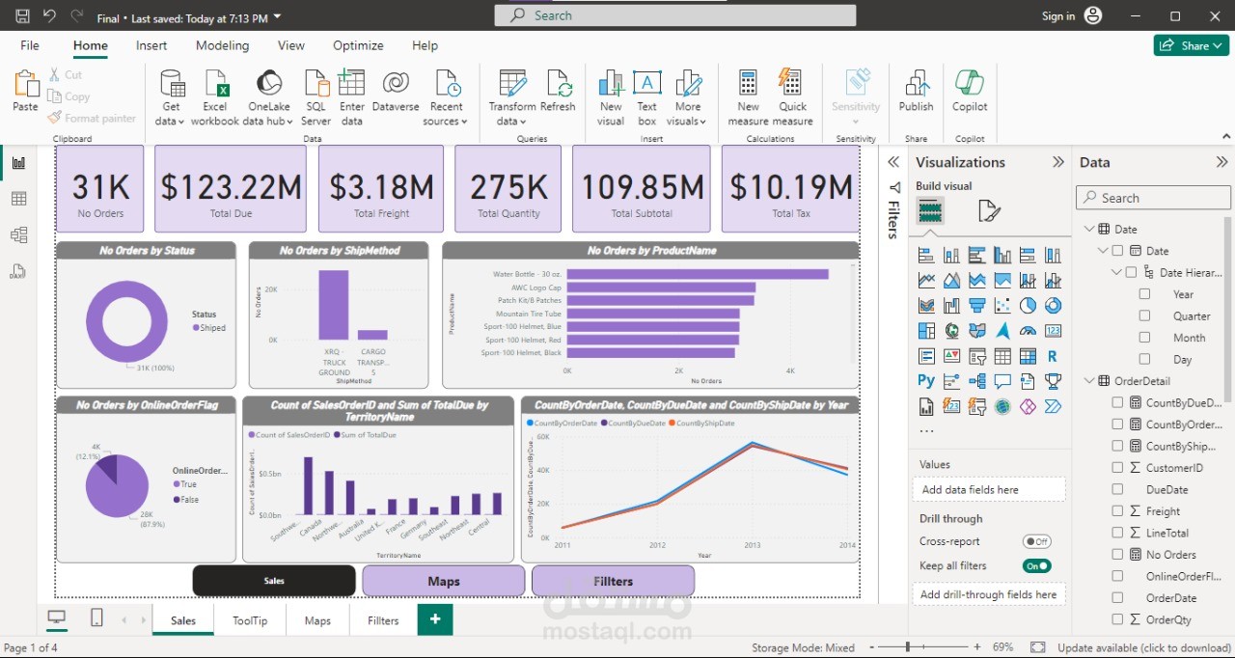The image size is (1235, 658).
Task: Toggle the Cross-report drill through switch
Action: (1037, 541)
